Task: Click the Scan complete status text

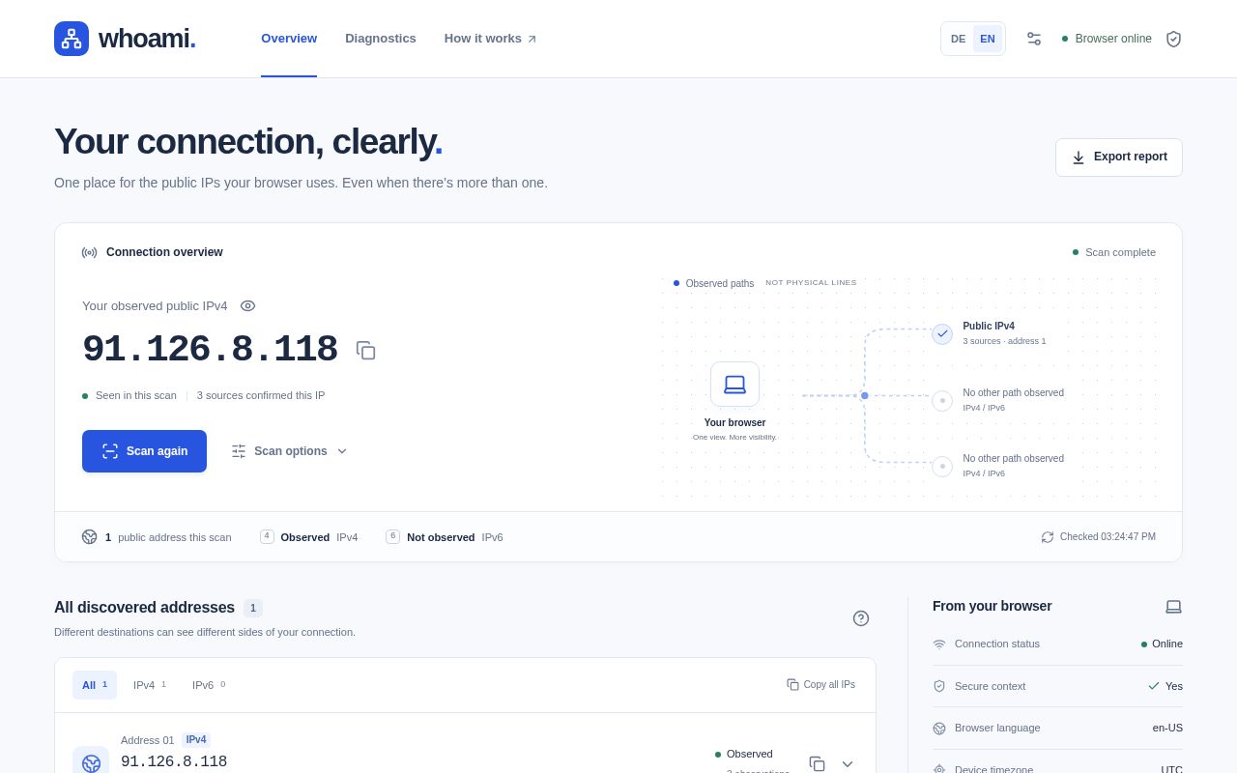Action: [x=1120, y=252]
